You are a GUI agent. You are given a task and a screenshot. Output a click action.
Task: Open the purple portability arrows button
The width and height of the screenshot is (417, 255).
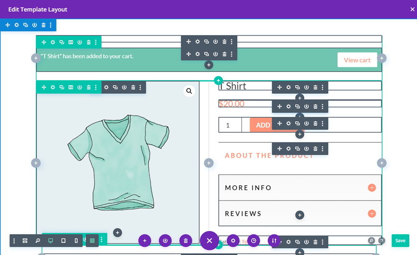pos(274,241)
